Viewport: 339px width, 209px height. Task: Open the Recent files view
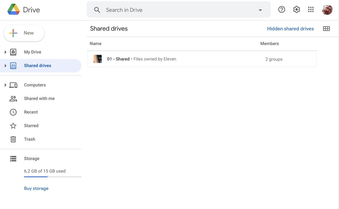point(31,112)
